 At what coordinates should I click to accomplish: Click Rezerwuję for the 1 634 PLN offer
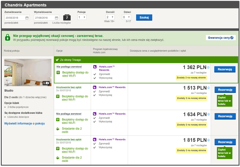pyautogui.click(x=225, y=116)
